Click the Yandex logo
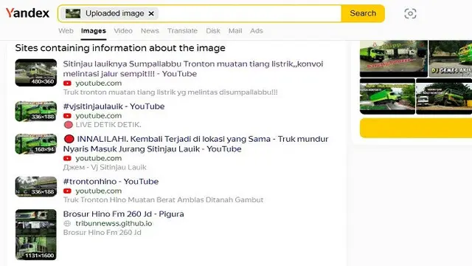Screen dimensions: 472x266 (27, 13)
